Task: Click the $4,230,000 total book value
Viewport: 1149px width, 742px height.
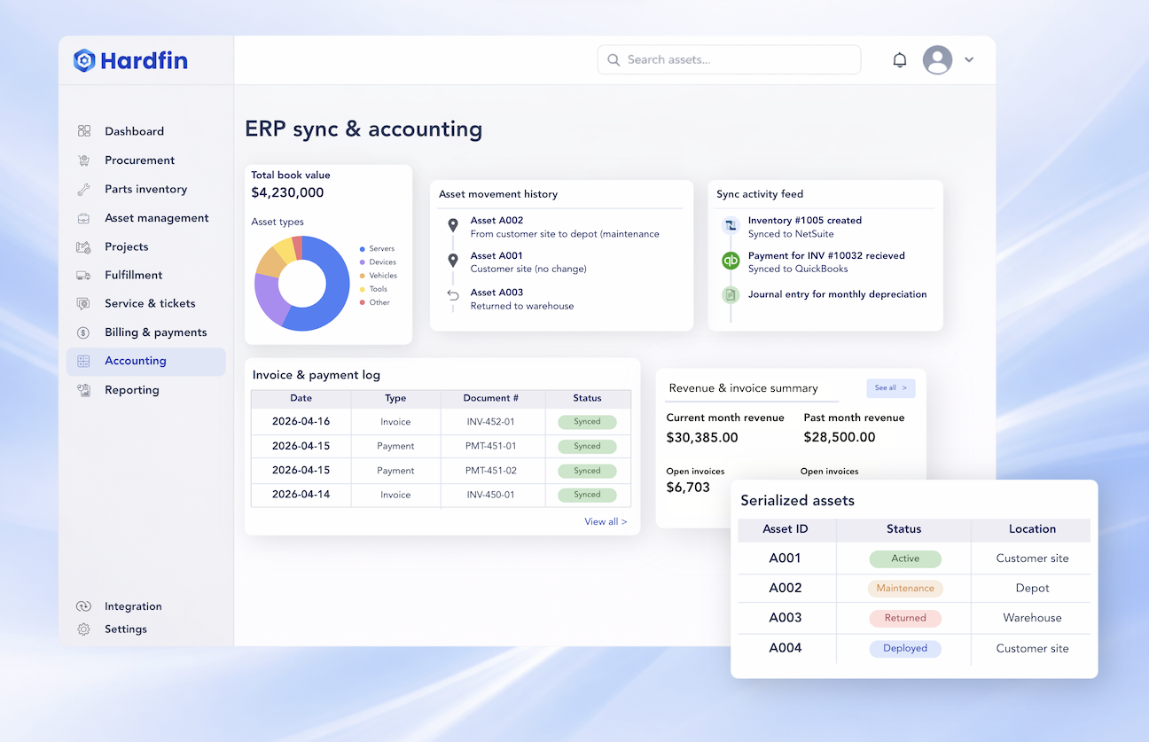Action: 287,192
